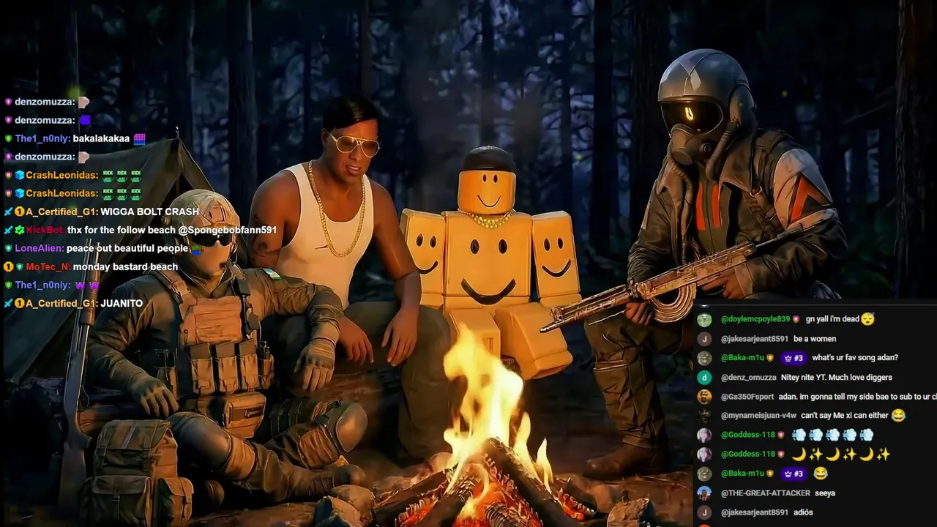Click Baka-m1u's avatar on the laughing emoji row
Screen dimensions: 937x527
point(704,474)
